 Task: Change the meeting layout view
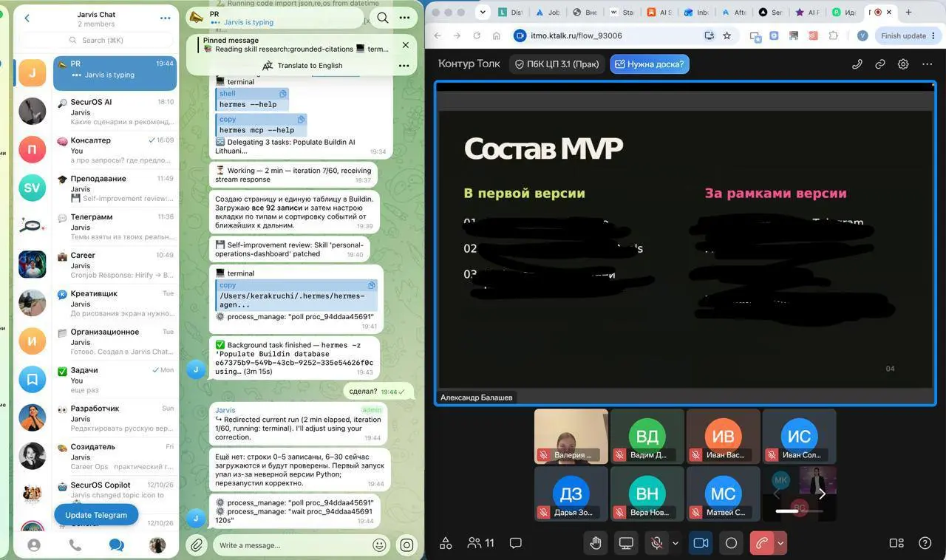[x=896, y=543]
